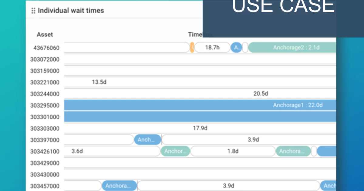The width and height of the screenshot is (364, 191).
Task: Click the 3.6d bar for asset 303426100
Action: (x=77, y=151)
